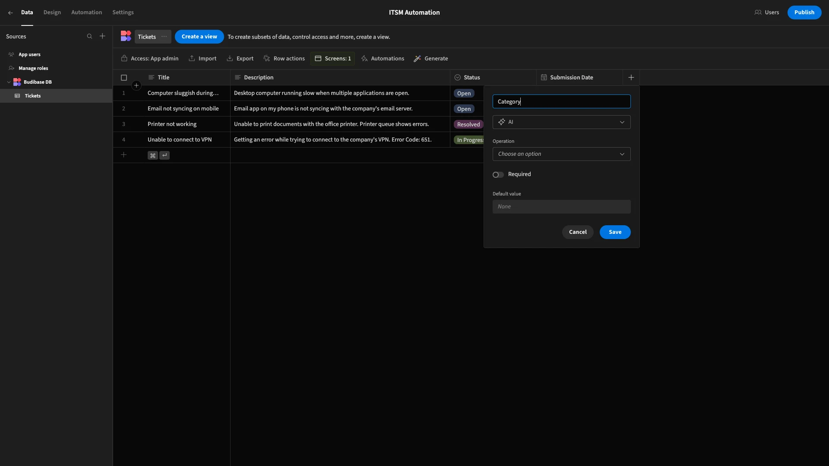Click the desktop running slow description cell
This screenshot has width=829, height=466.
click(340, 93)
